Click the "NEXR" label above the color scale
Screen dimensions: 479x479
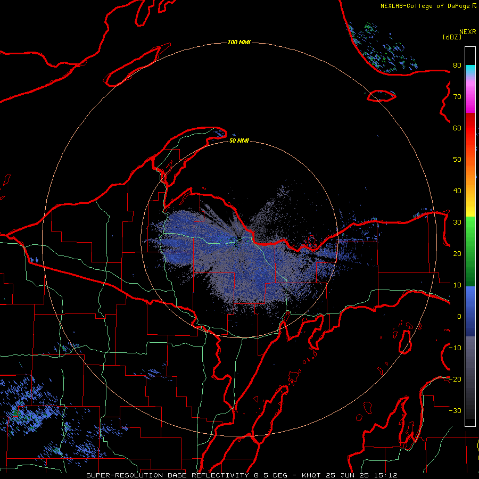click(467, 32)
